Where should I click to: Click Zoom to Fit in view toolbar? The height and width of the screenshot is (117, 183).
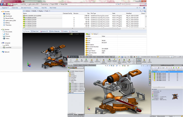pyautogui.click(x=106, y=66)
